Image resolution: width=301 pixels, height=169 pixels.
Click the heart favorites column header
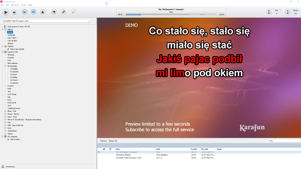(x=110, y=149)
